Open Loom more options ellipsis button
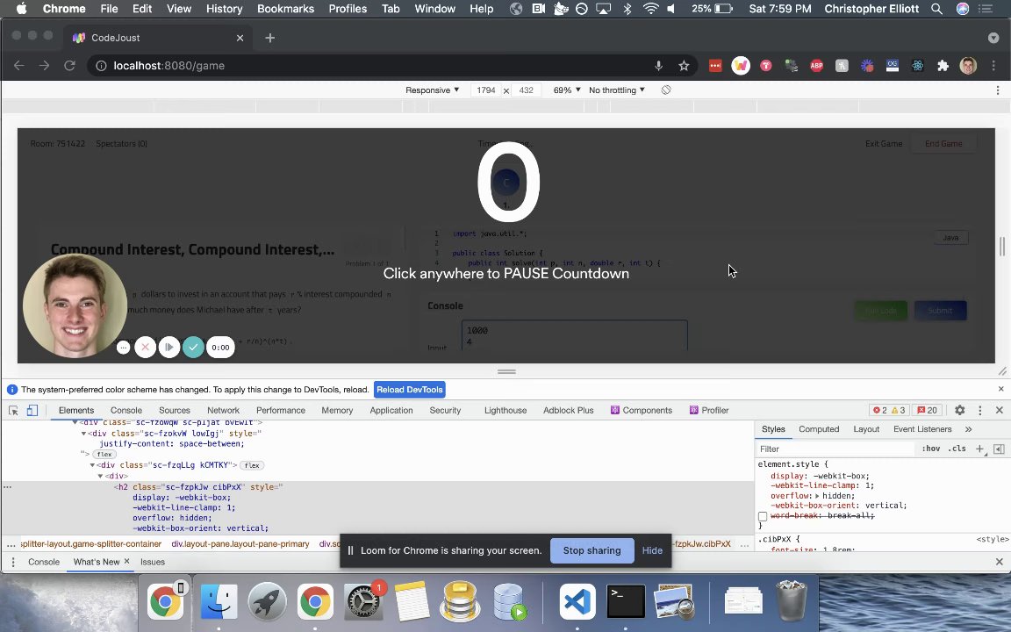The image size is (1011, 632). 123,348
